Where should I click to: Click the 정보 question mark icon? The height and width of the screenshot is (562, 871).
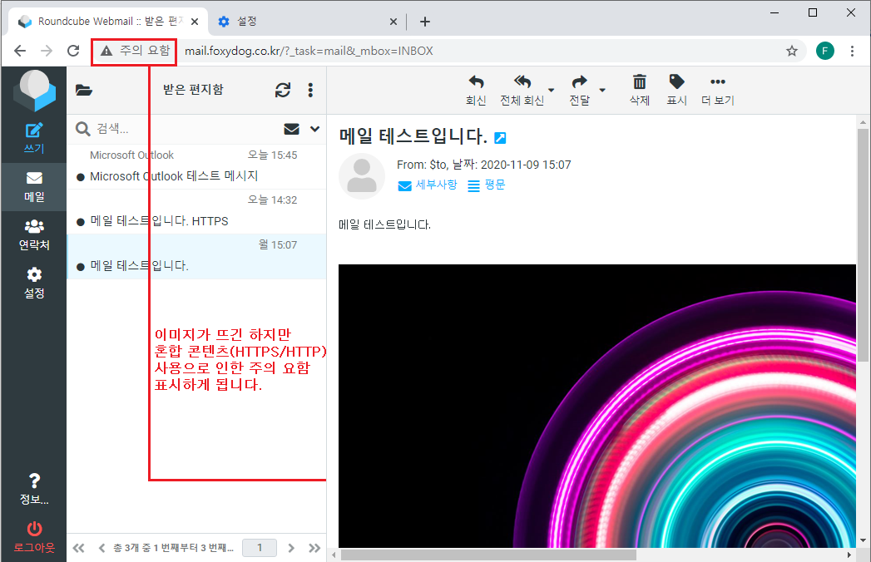pyautogui.click(x=34, y=481)
